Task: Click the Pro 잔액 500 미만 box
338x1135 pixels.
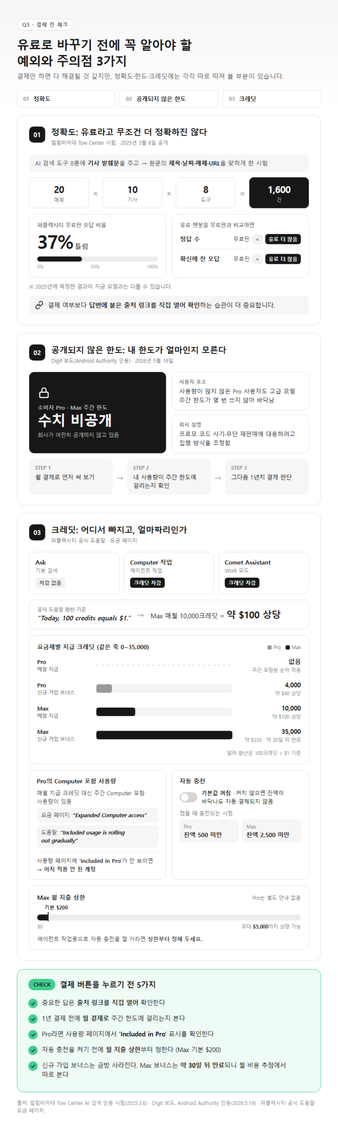Action: [209, 830]
